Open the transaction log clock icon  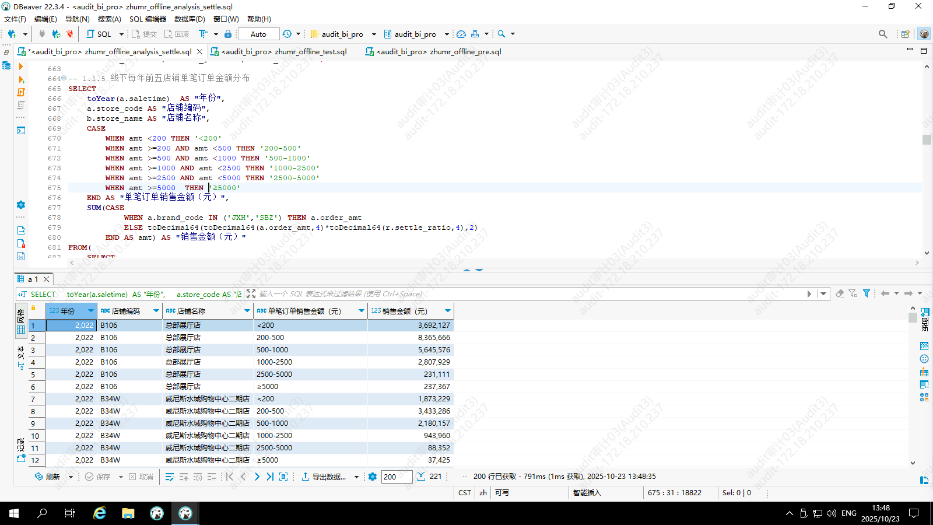pyautogui.click(x=287, y=34)
